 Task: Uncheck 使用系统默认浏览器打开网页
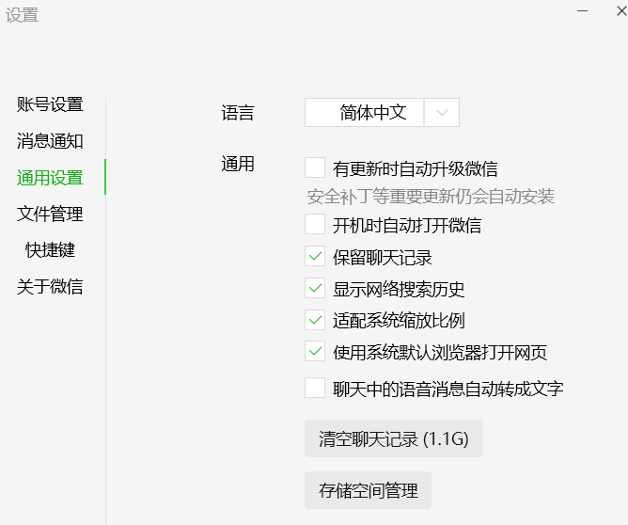click(315, 352)
